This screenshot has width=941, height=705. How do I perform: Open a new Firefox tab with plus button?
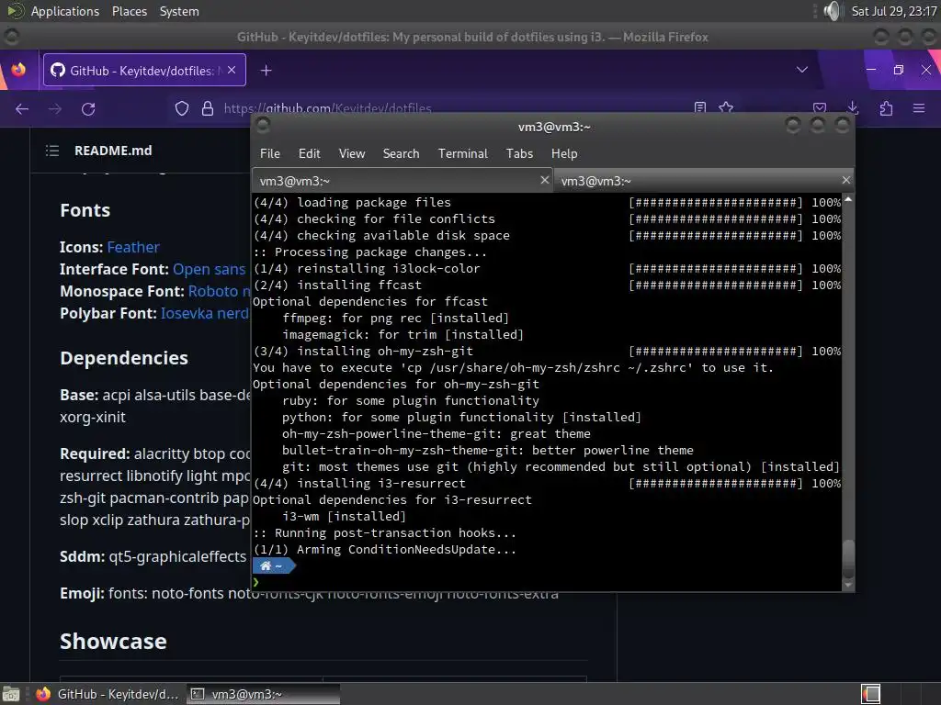click(266, 71)
